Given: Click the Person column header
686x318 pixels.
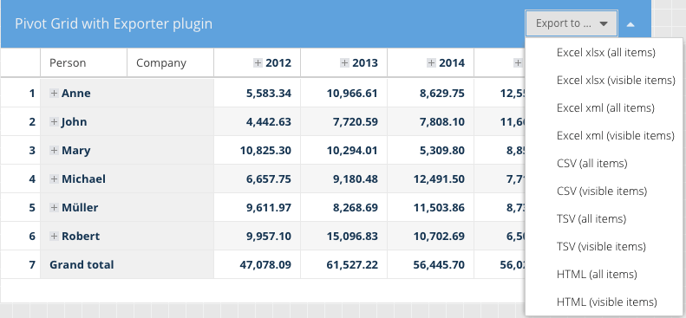Looking at the screenshot, I should [83, 63].
